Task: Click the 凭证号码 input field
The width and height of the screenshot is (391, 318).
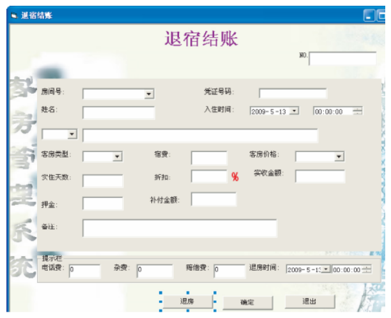Action: (293, 93)
